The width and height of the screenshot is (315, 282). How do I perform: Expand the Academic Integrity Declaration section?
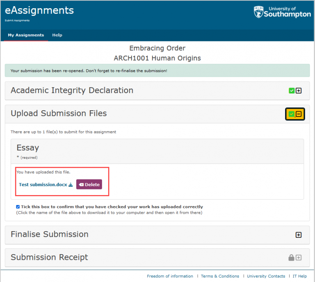299,91
